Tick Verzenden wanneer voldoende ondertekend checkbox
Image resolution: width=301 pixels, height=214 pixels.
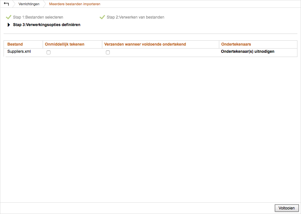[x=108, y=52]
